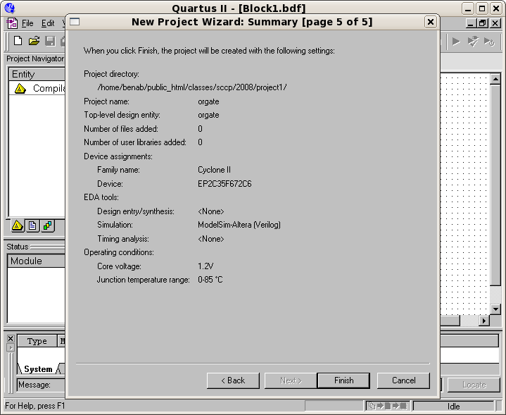Click the Quartus II application icon in title bar
This screenshot has height=415, width=506.
[x=10, y=8]
